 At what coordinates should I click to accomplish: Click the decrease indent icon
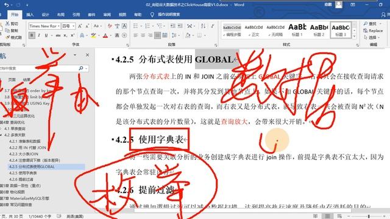pos(173,26)
